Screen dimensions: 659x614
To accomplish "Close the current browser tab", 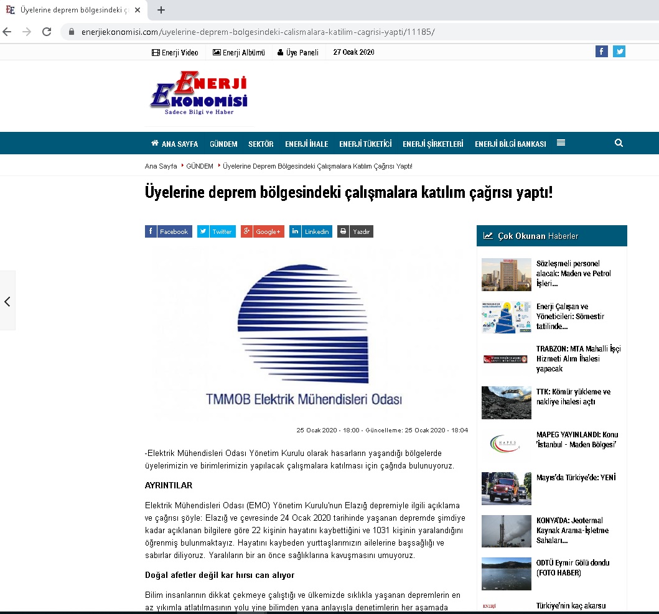I will coord(138,10).
